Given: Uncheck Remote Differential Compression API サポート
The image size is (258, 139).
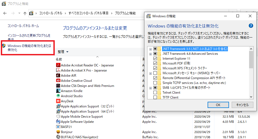Looking at the screenshot, I should [155, 78].
